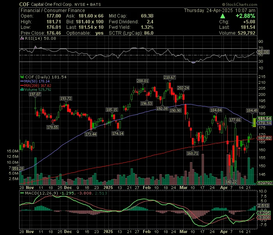
Task: Click the RSI 58.08 axis value tag
Action: (x=263, y=52)
